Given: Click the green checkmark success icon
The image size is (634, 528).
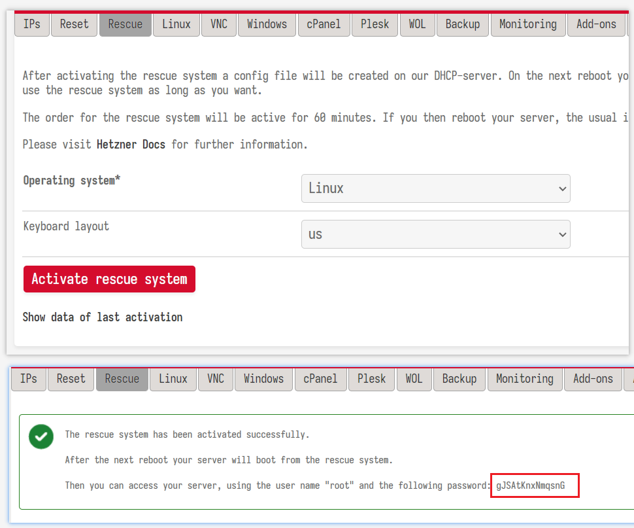Looking at the screenshot, I should tap(41, 436).
